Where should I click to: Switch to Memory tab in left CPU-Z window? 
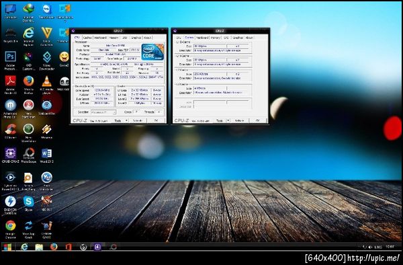[114, 38]
